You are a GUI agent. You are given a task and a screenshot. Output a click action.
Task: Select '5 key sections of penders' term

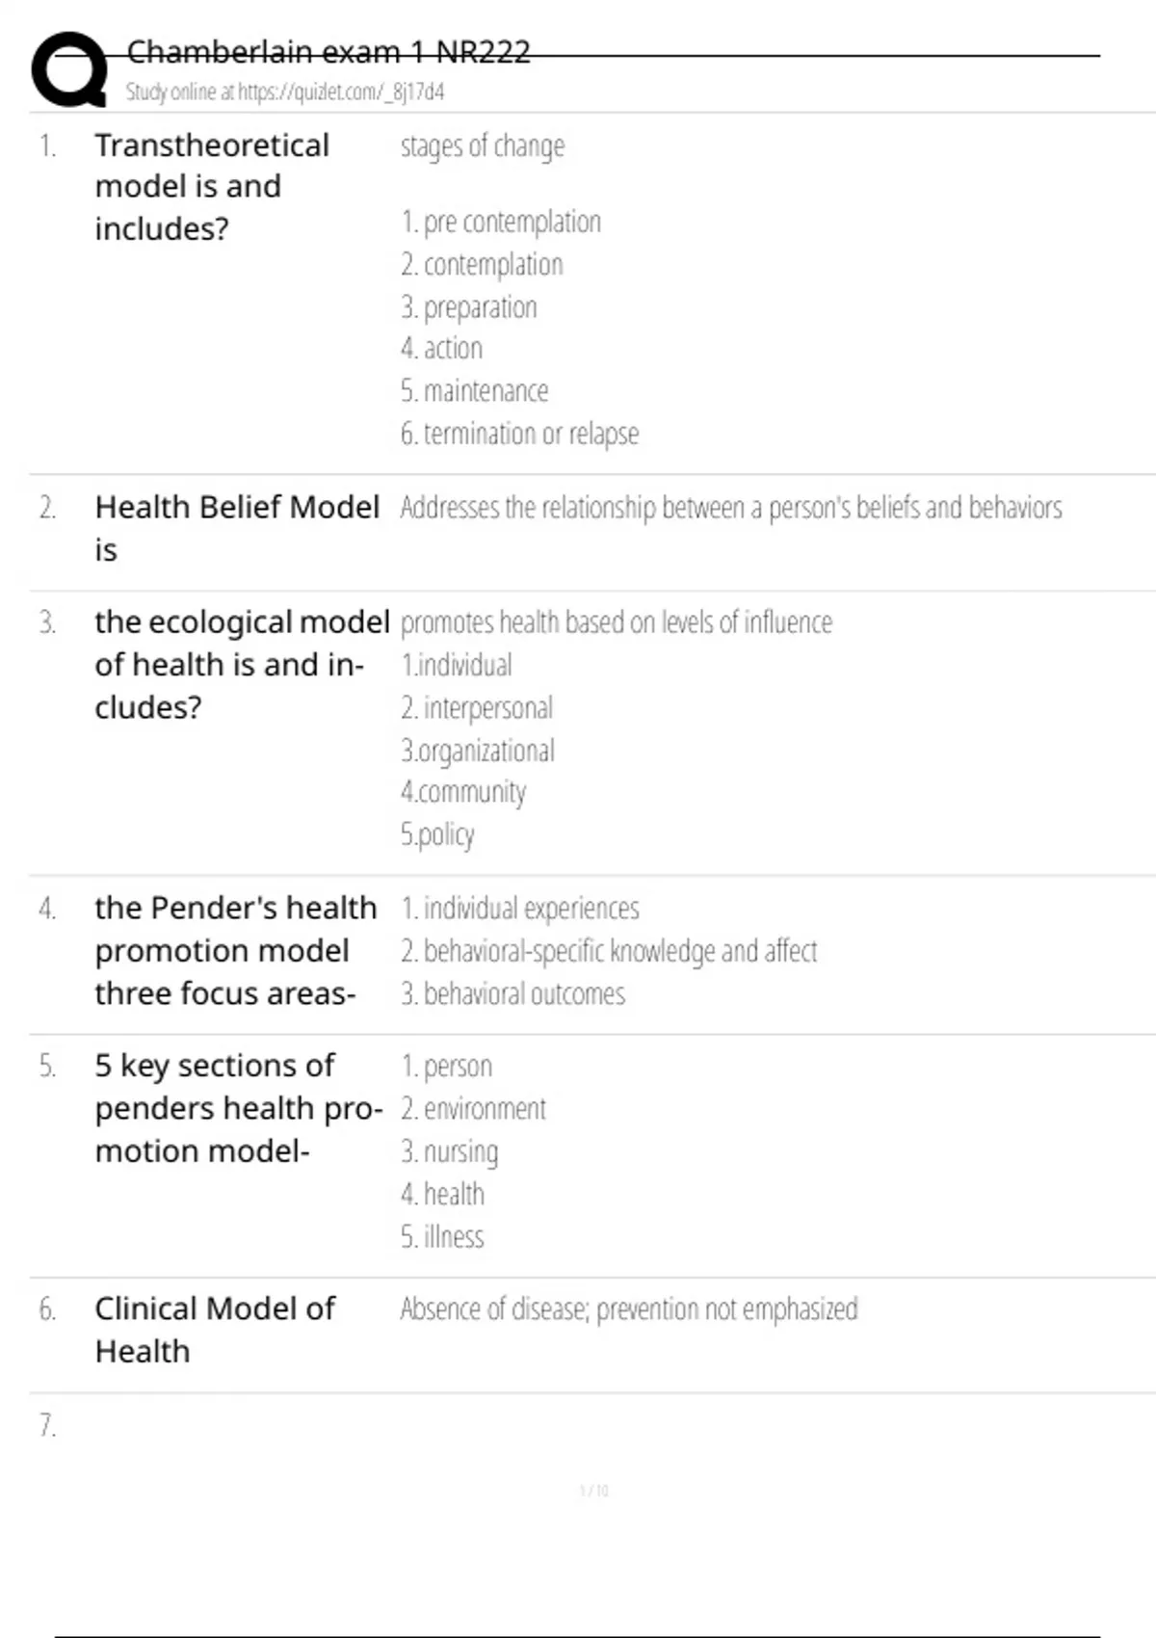point(239,1108)
